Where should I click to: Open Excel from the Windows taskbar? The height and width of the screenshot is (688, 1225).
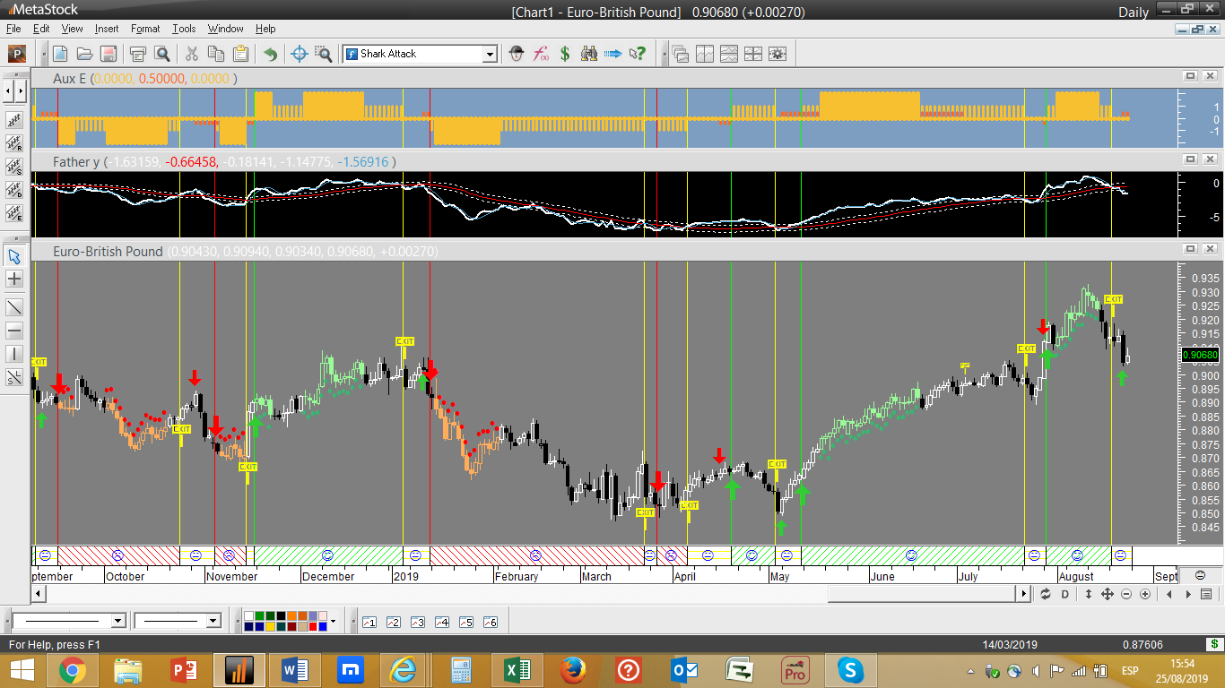(517, 670)
